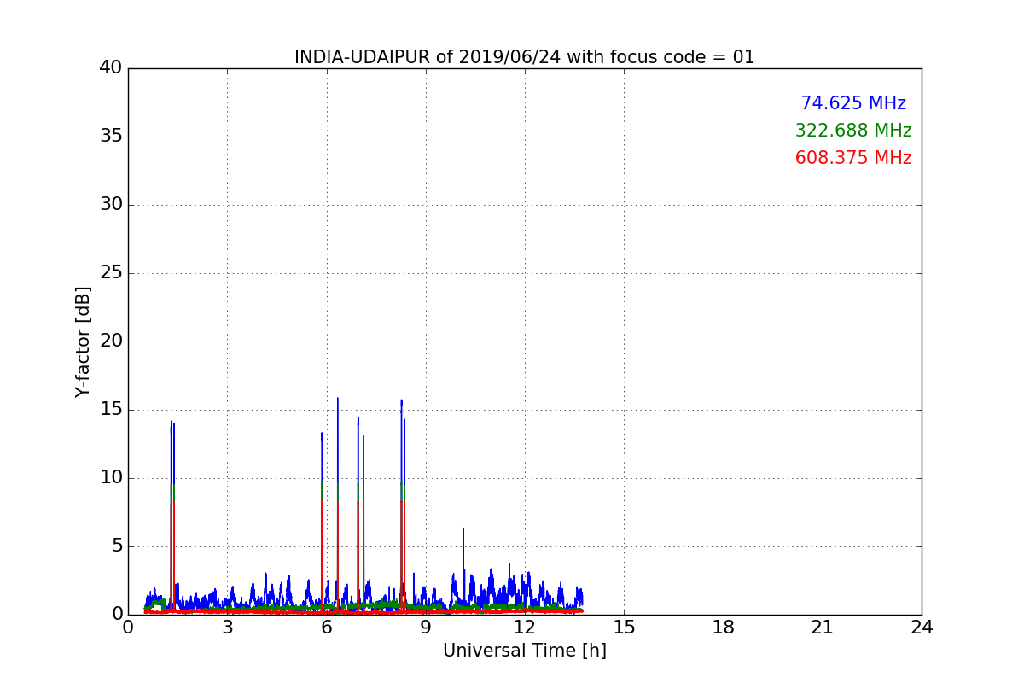The width and height of the screenshot is (1024, 683).
Task: Click the y-axis tick label 40
Action: (x=111, y=68)
